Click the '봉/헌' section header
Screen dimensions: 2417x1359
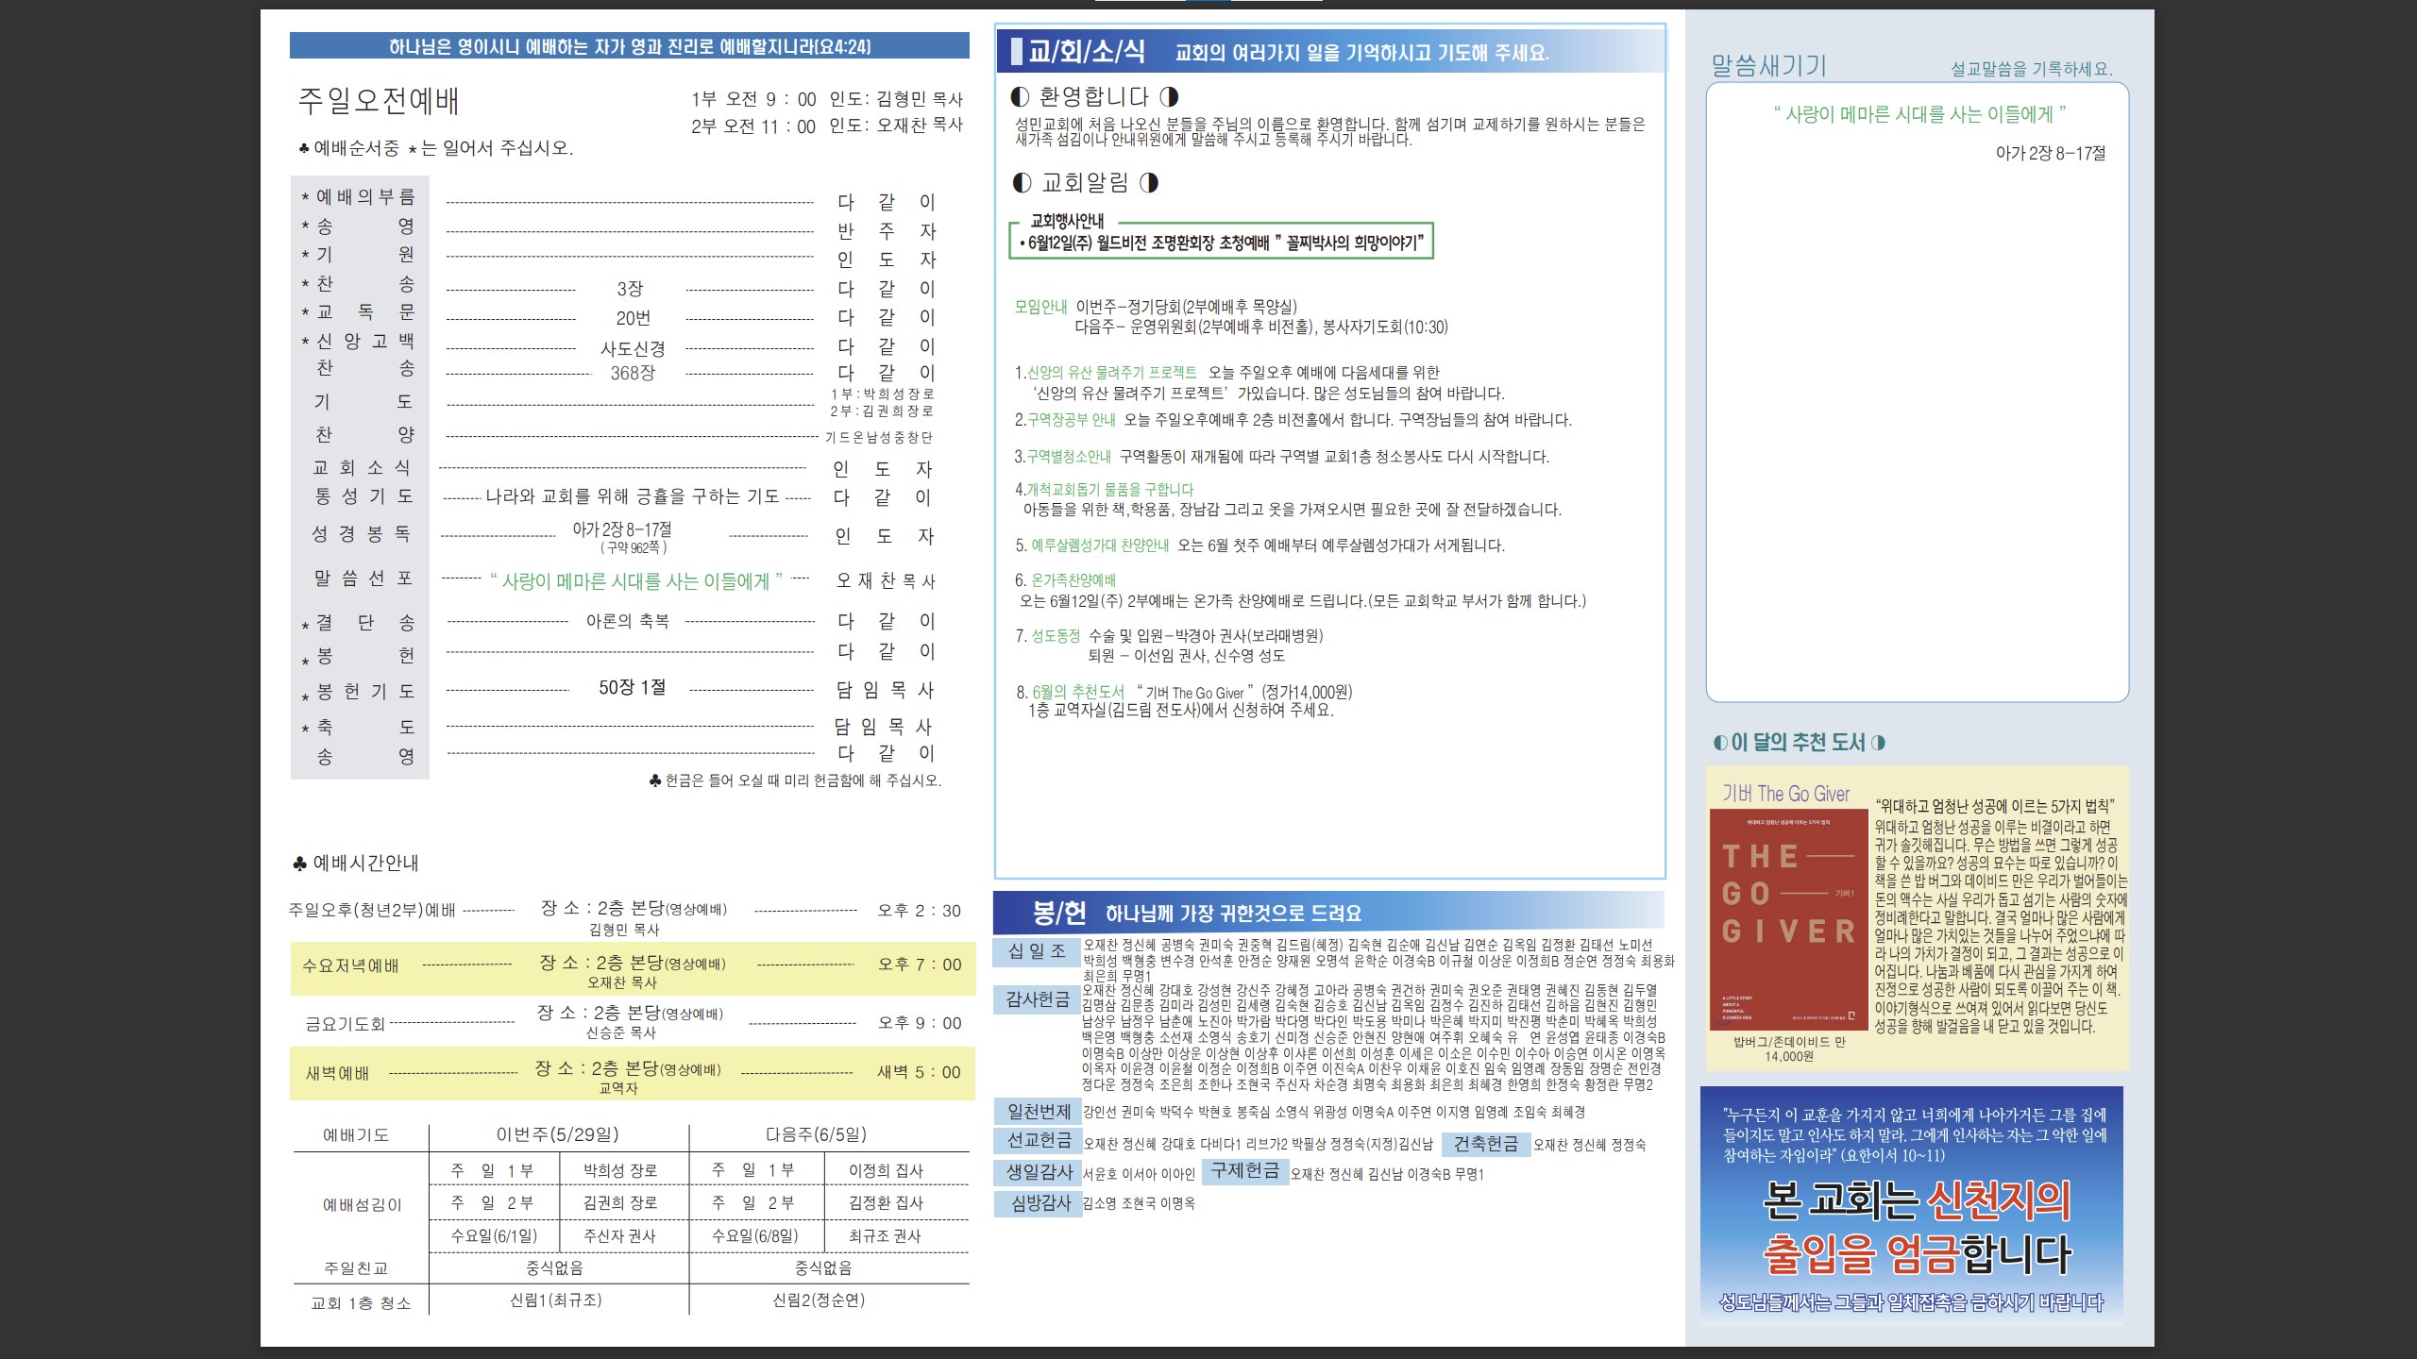(1328, 912)
